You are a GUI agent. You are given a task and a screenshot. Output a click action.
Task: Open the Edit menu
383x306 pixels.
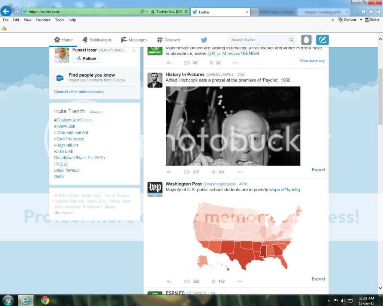(x=16, y=20)
